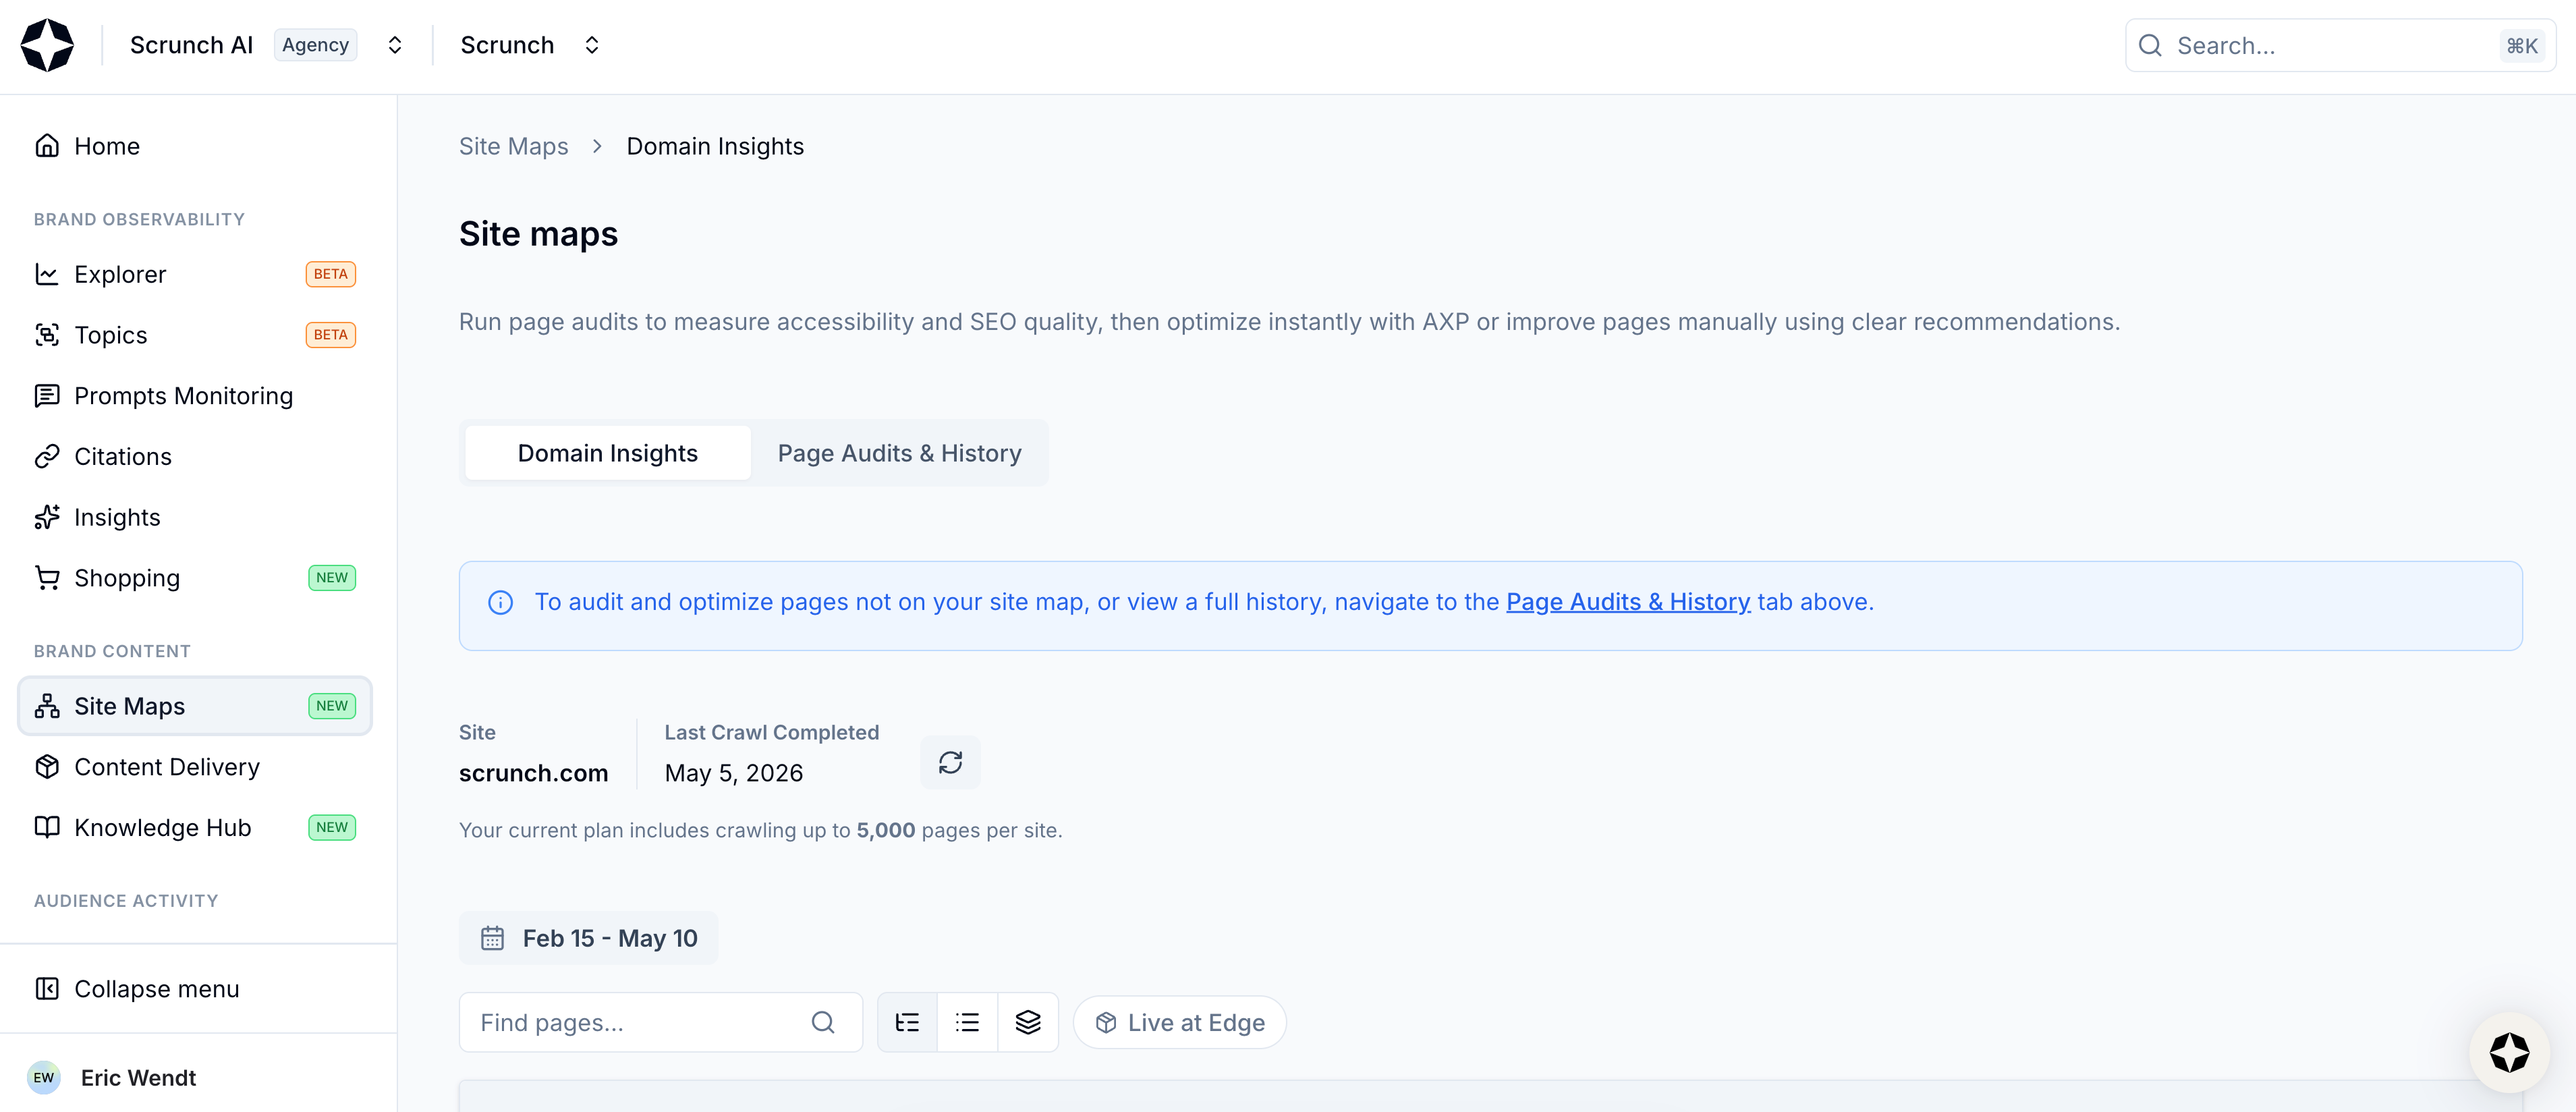Click the Scrunch star logo in header

click(47, 45)
